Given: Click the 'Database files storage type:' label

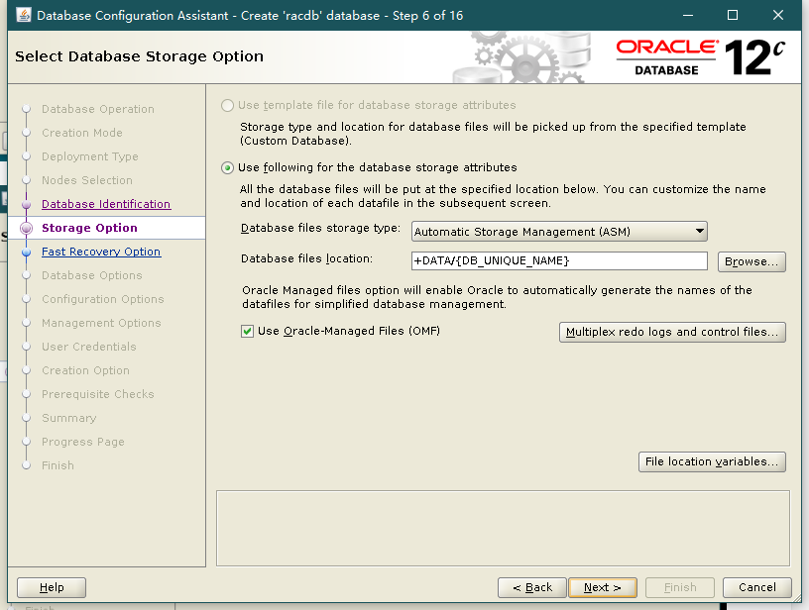Looking at the screenshot, I should (320, 228).
